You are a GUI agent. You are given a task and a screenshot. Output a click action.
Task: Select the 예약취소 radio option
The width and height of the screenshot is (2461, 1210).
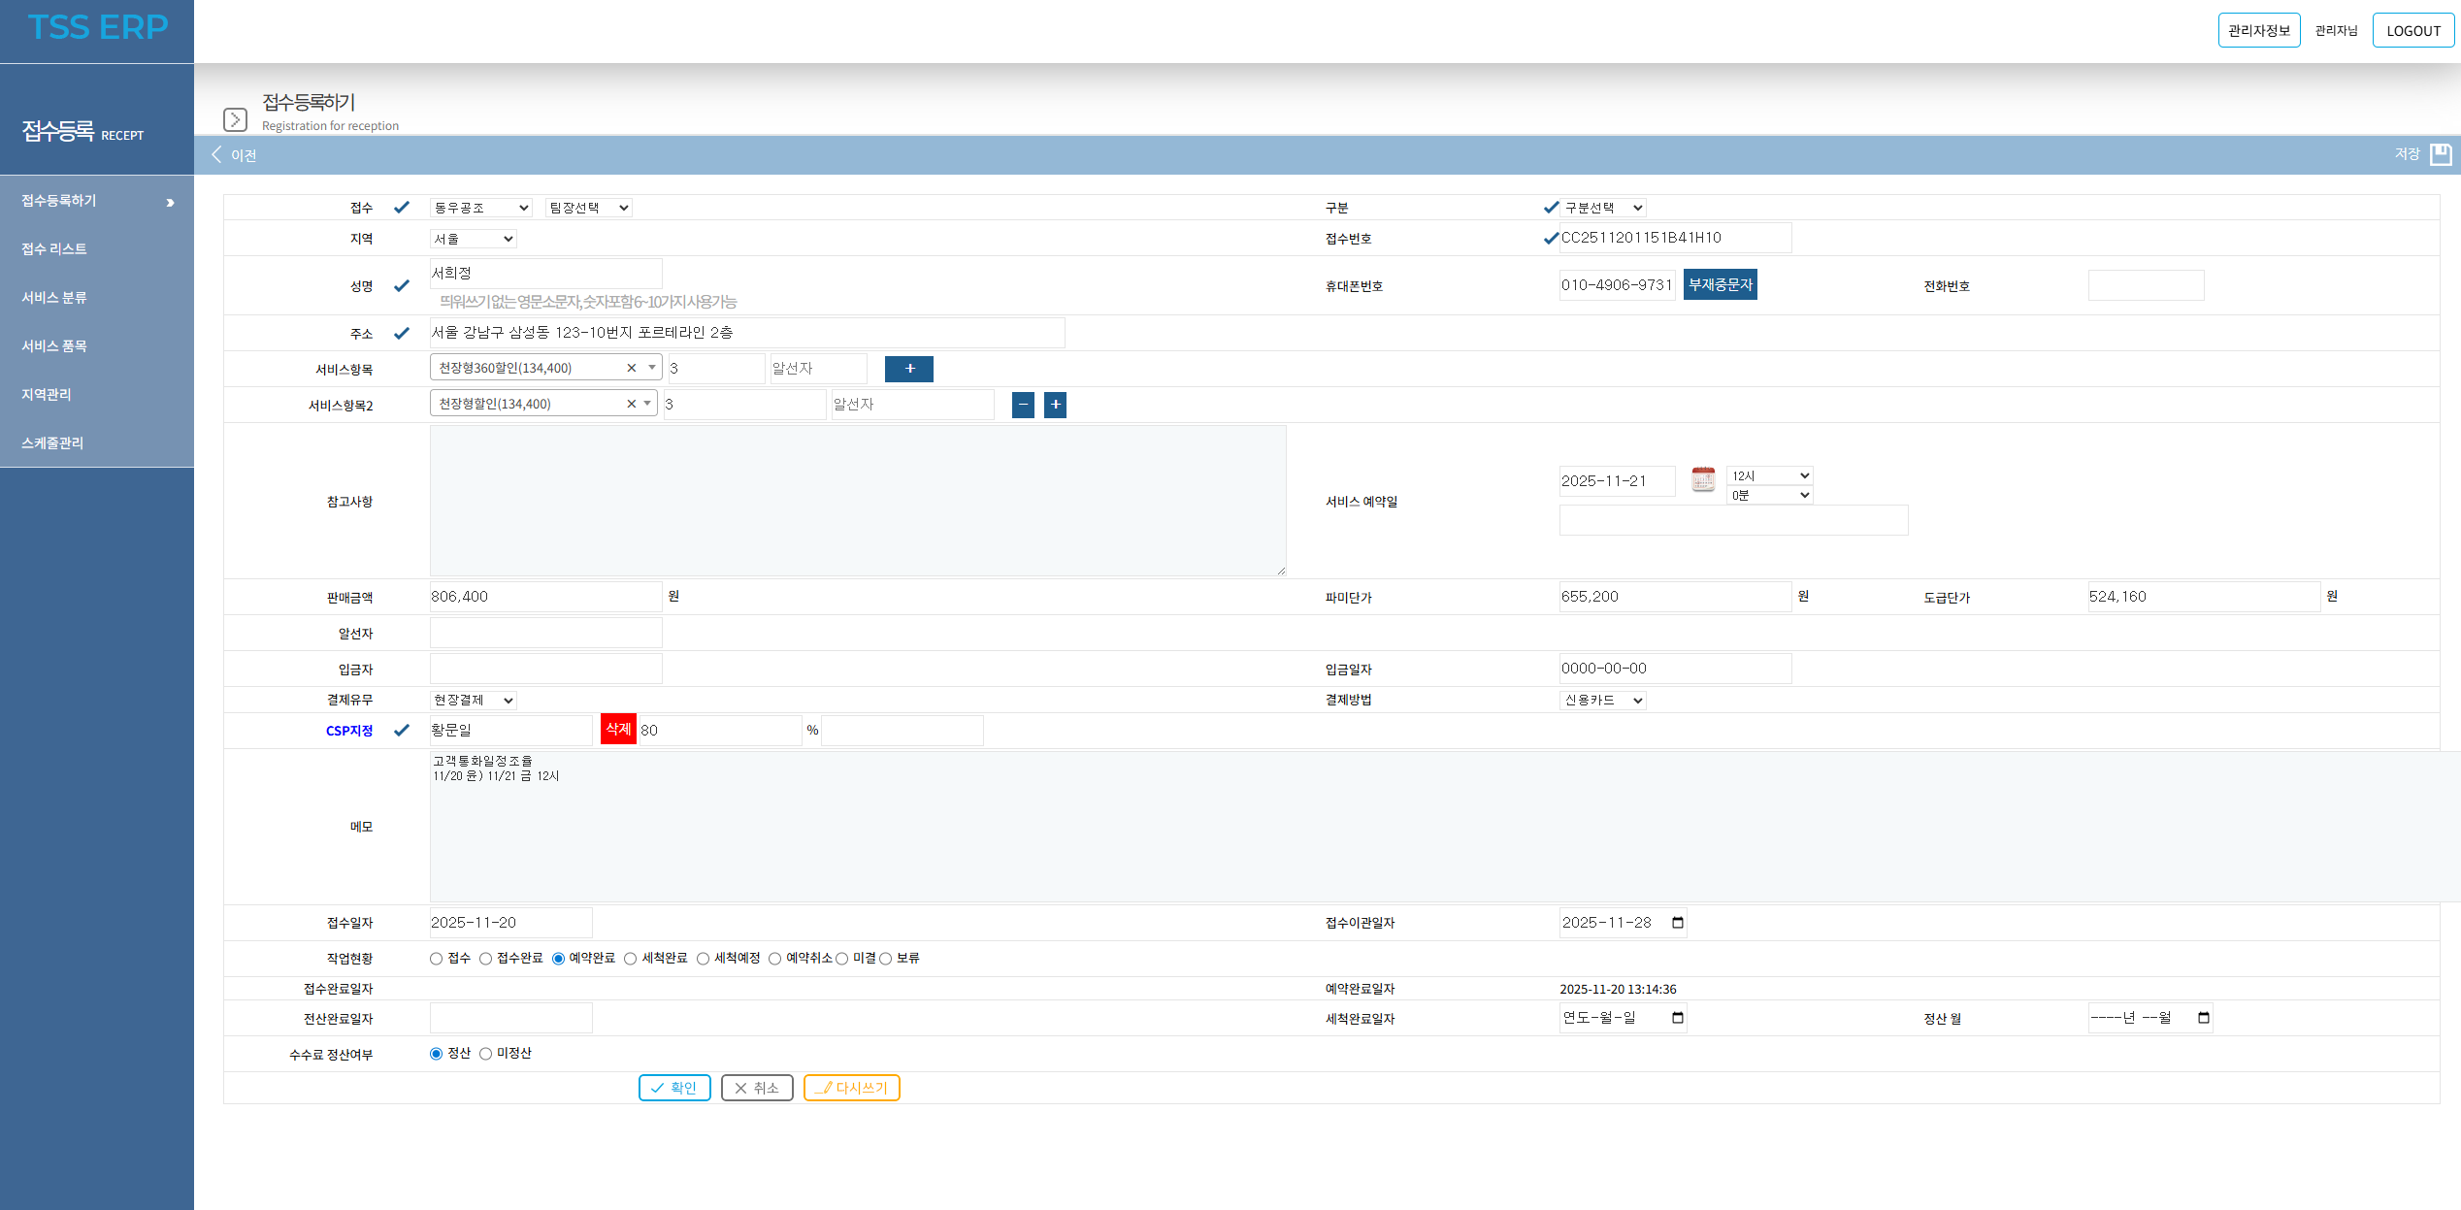[774, 959]
